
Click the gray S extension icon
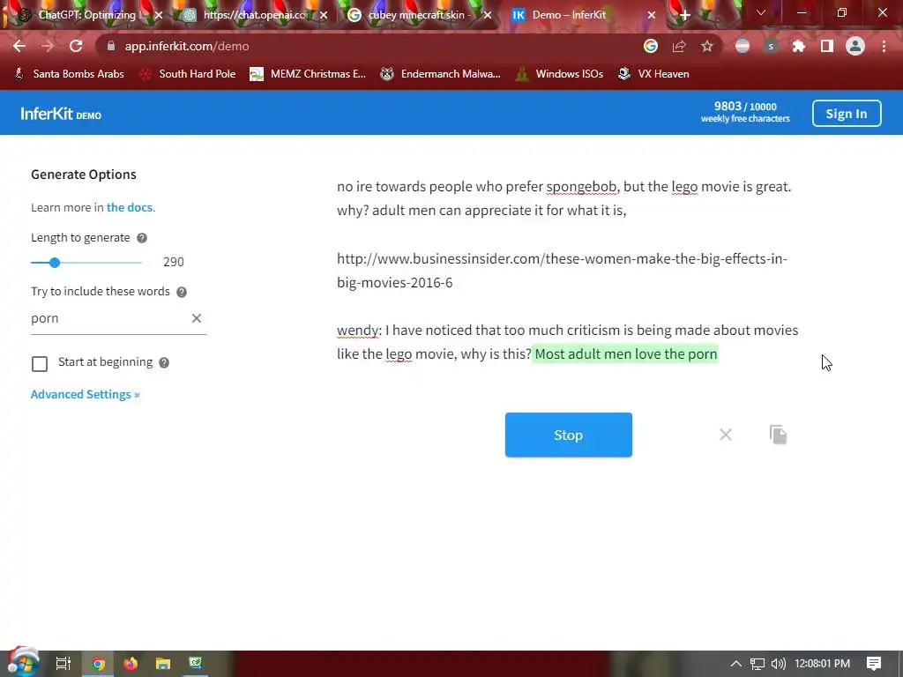[771, 46]
